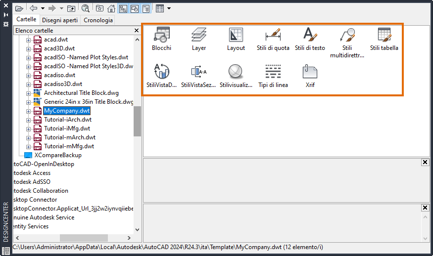Open the Back history dropdown arrow

[x=43, y=8]
